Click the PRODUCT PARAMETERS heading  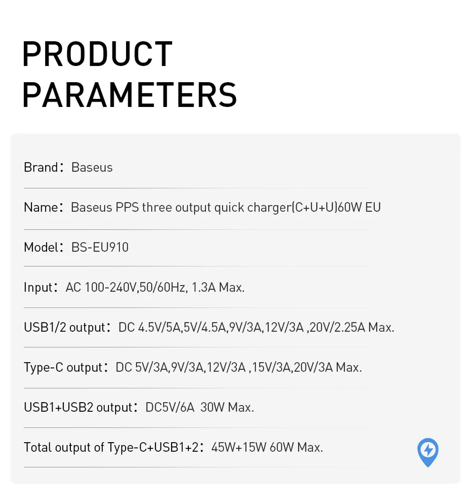pyautogui.click(x=129, y=75)
